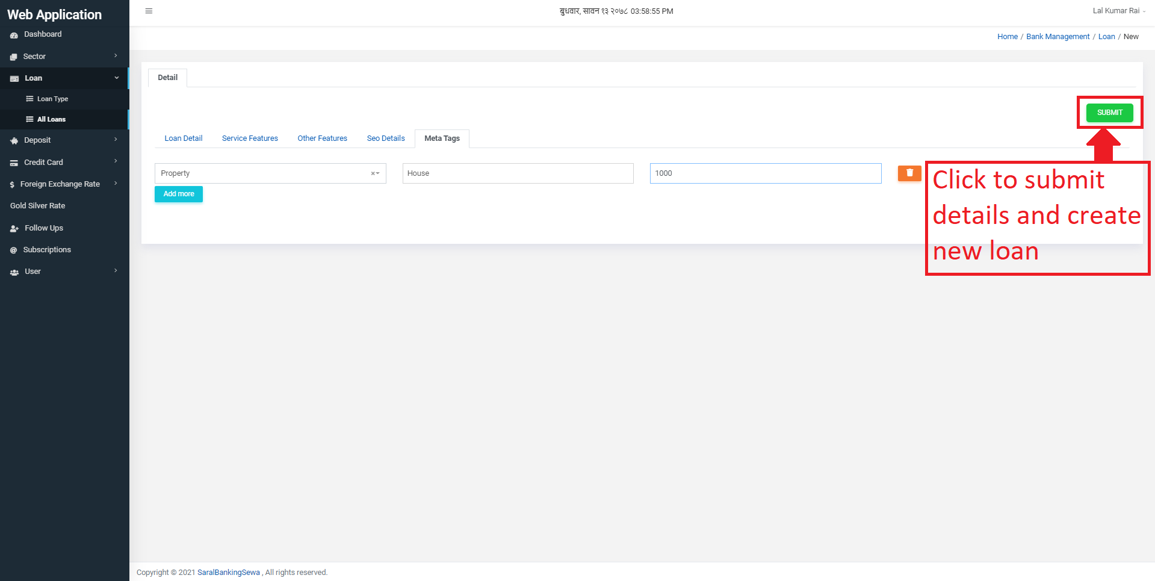
Task: Open the Property dropdown
Action: click(270, 173)
